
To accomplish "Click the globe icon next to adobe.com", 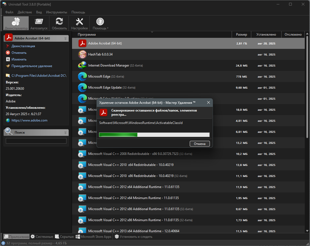I will (x=8, y=120).
